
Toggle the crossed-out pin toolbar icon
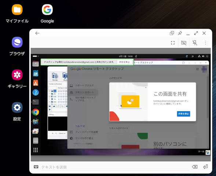click(195, 43)
